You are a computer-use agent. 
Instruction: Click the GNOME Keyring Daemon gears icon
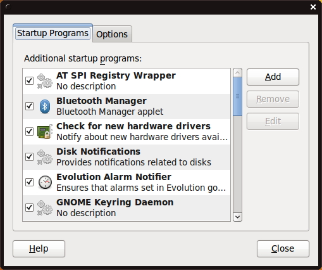[45, 208]
